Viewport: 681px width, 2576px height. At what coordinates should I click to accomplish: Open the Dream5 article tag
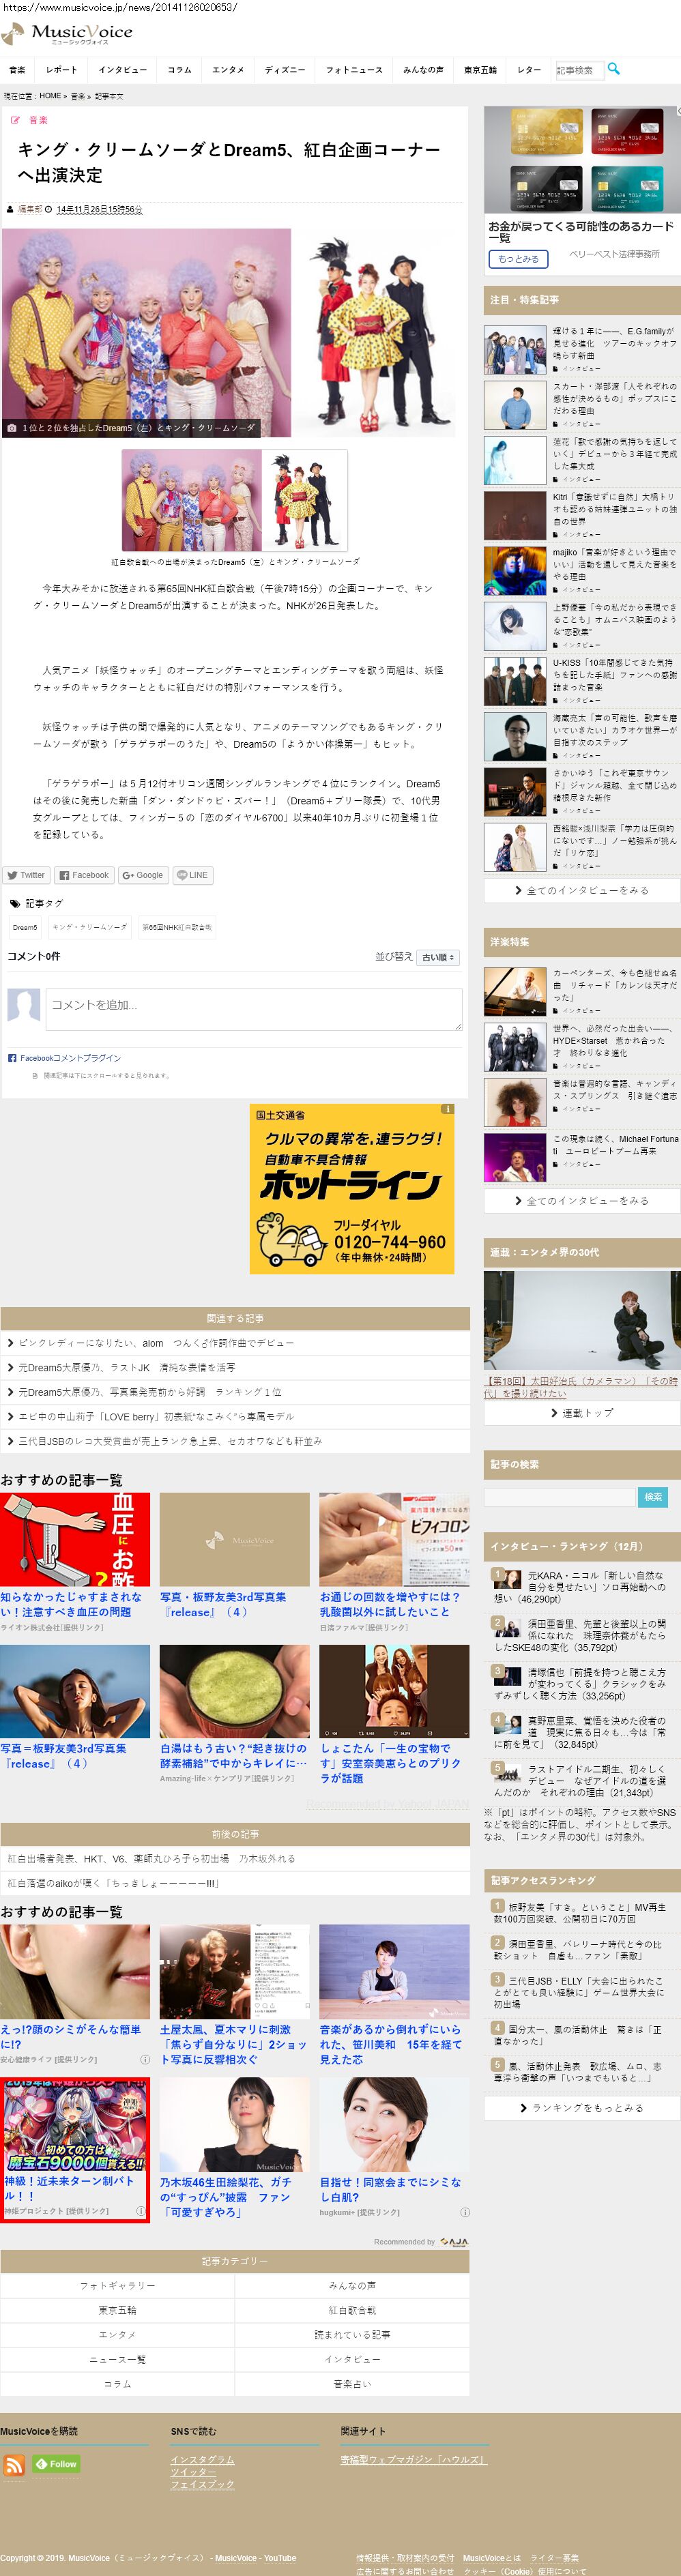25,927
